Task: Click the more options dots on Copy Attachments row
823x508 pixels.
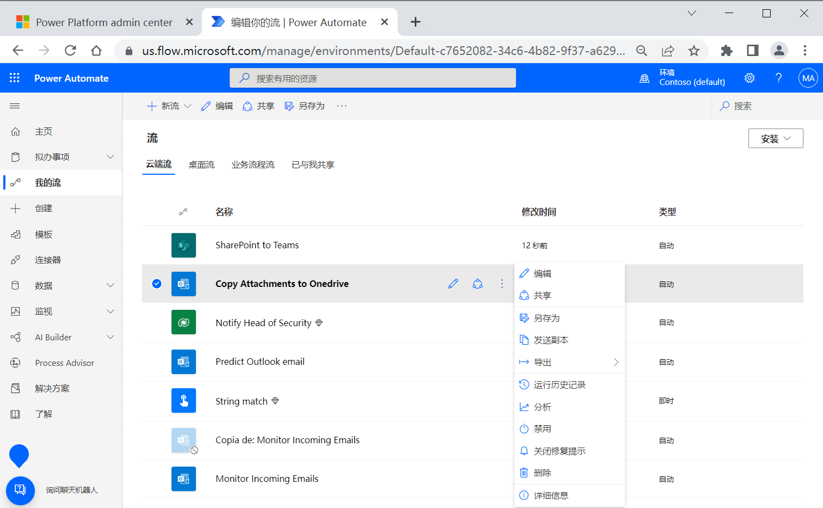Action: click(x=502, y=284)
